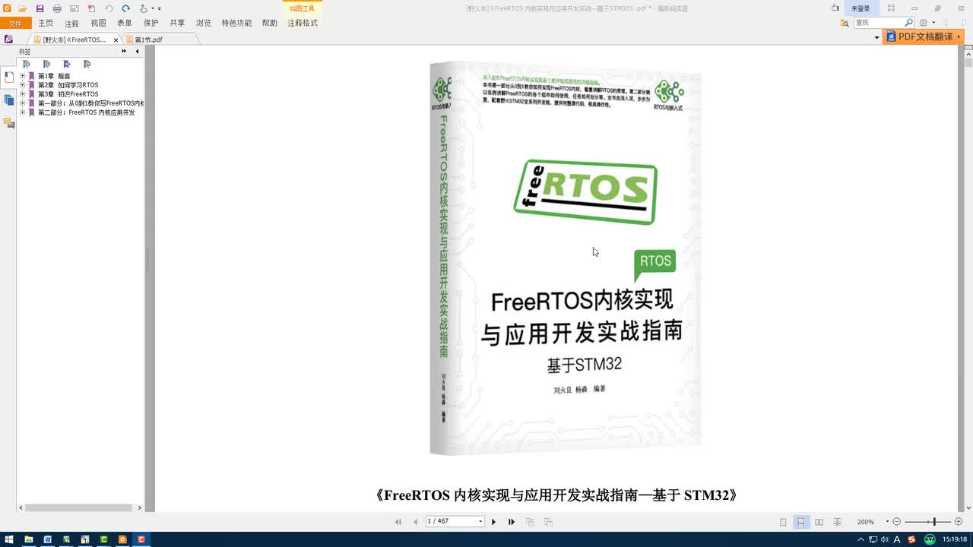Expand the 第2章 如何学习RTOS bookmark
Screen dimensions: 973x547
coord(22,85)
